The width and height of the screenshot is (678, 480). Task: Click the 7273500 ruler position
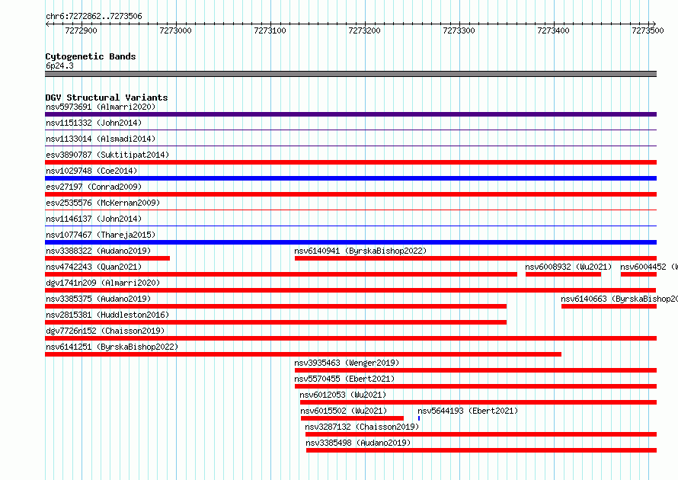648,30
